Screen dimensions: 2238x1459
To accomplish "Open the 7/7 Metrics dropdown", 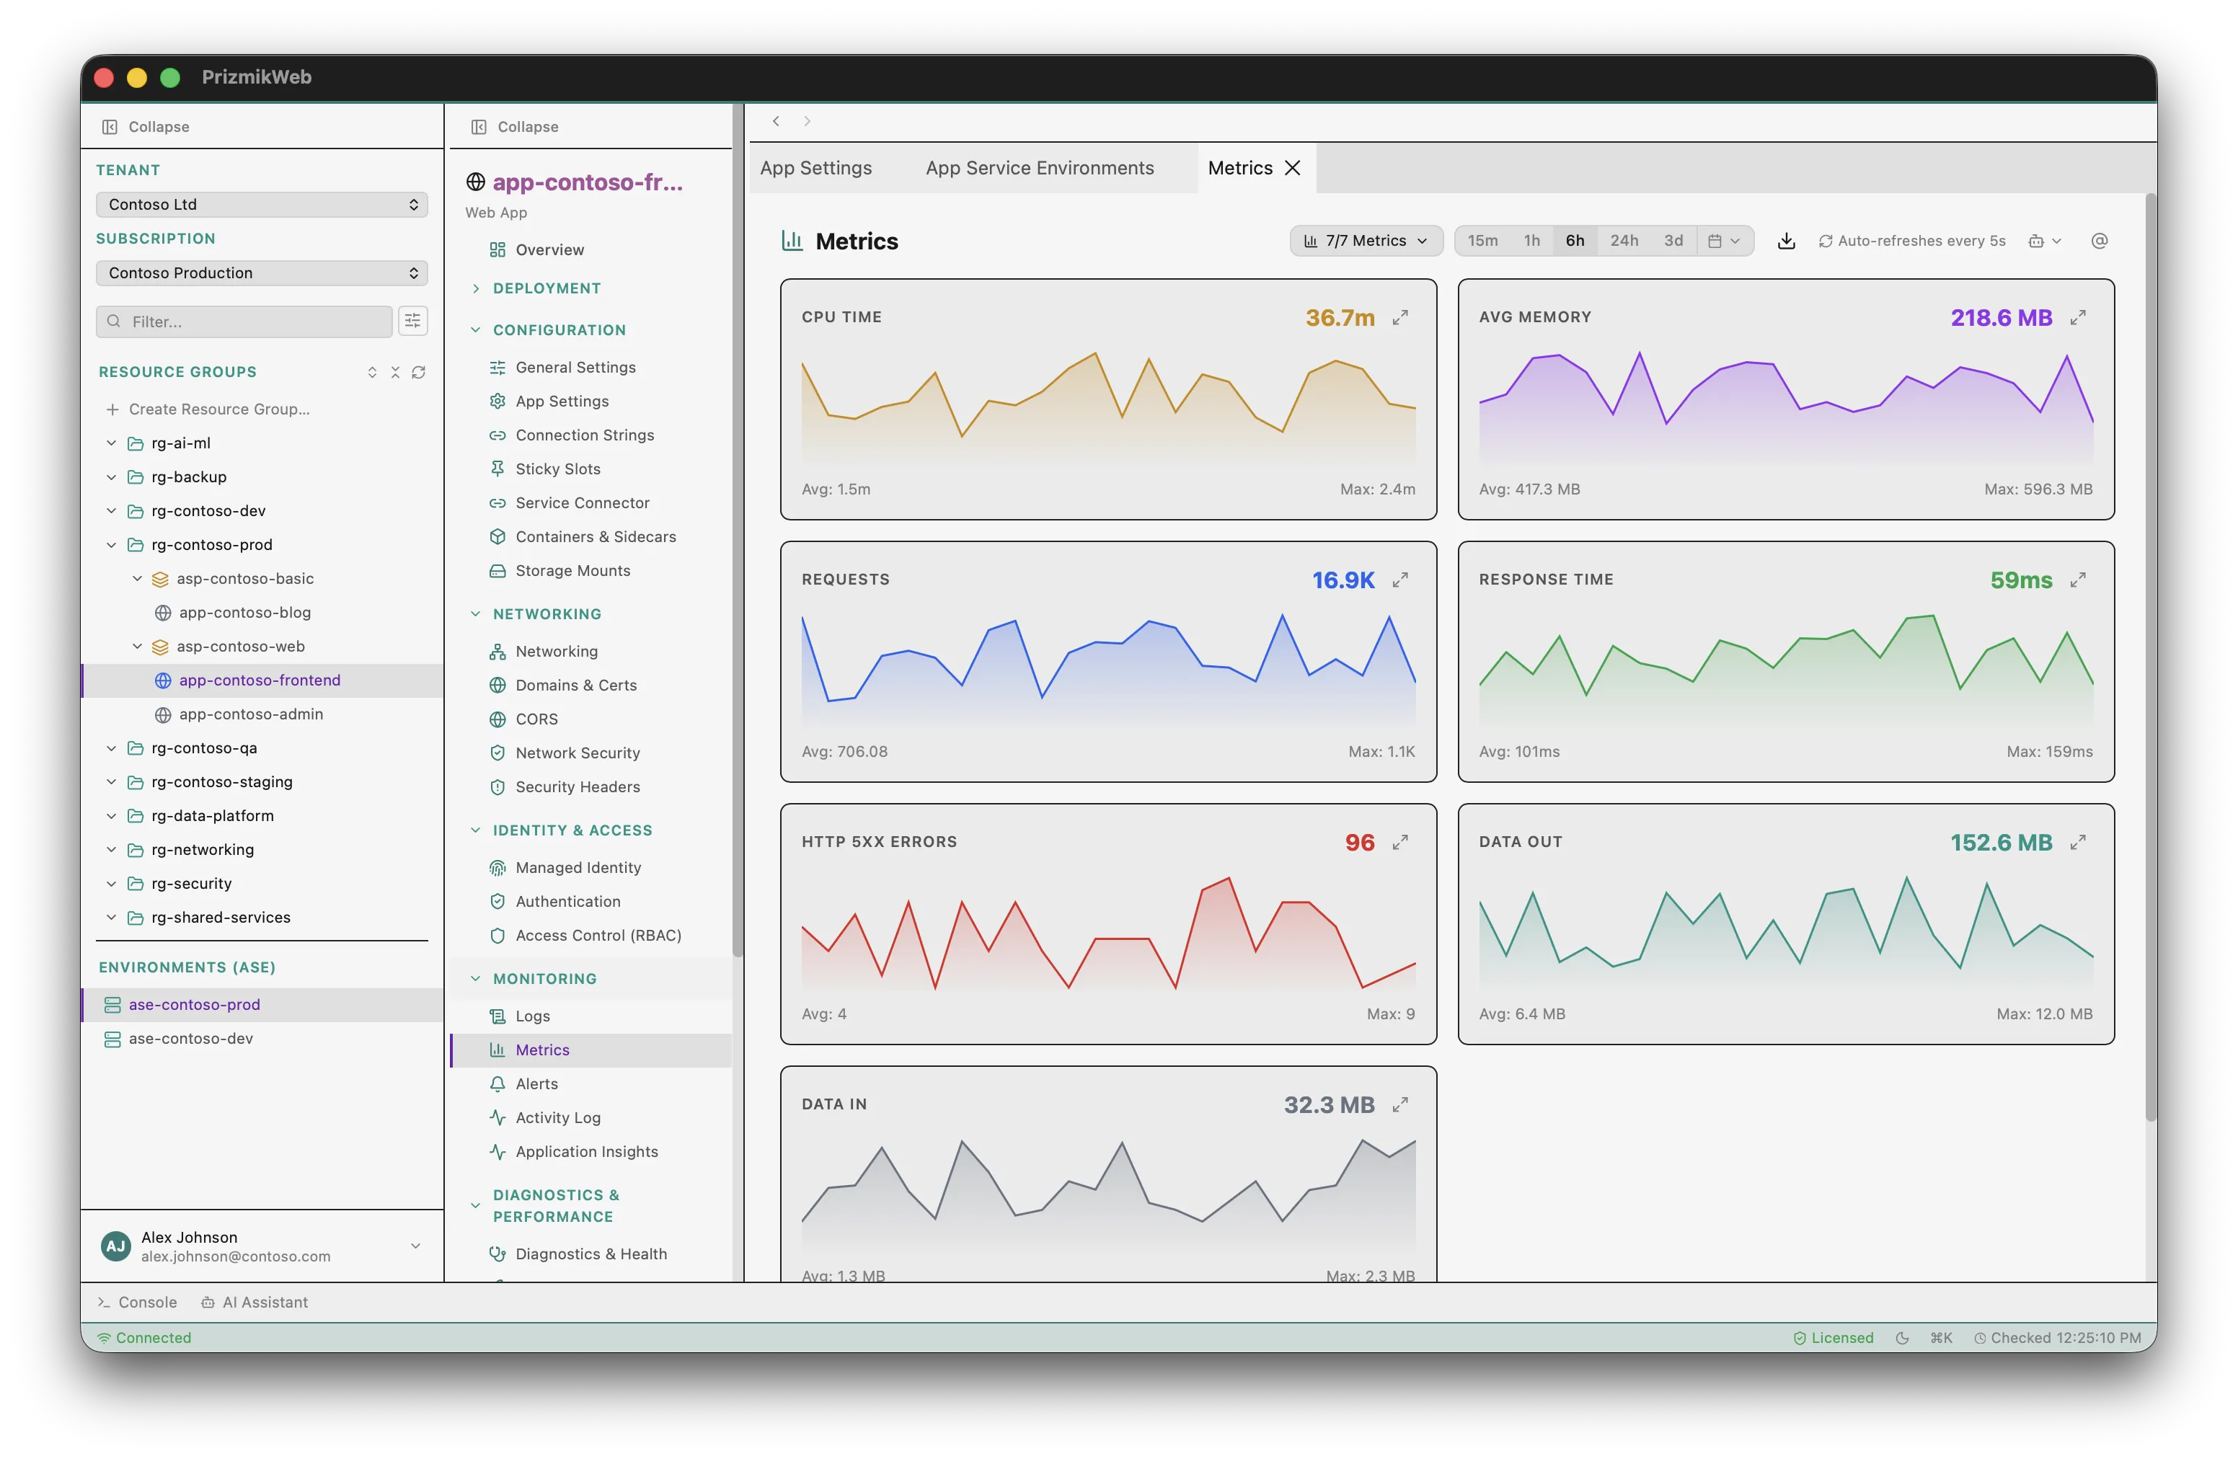I will pos(1366,241).
